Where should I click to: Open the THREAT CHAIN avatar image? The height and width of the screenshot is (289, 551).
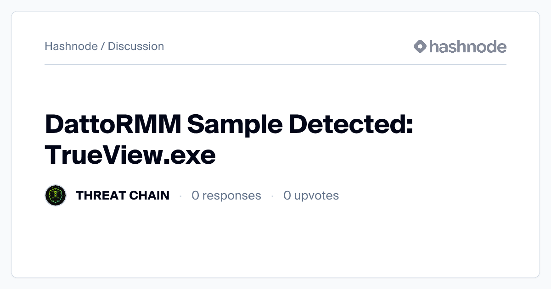pos(56,195)
